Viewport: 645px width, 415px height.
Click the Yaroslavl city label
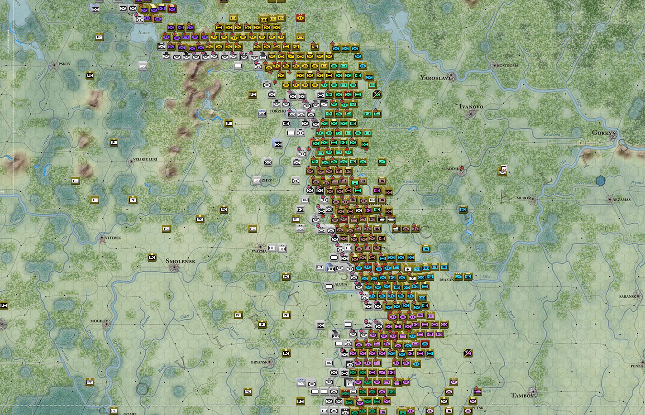click(x=436, y=77)
